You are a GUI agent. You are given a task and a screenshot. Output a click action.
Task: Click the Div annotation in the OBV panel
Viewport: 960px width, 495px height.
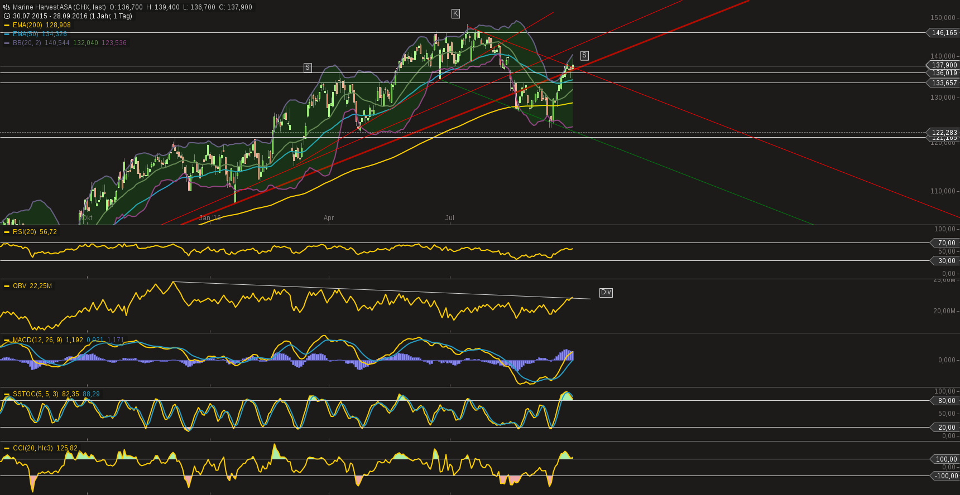tap(606, 292)
